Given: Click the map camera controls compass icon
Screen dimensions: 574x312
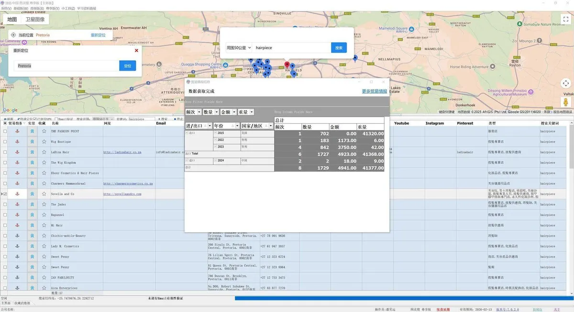Looking at the screenshot, I should point(565,84).
